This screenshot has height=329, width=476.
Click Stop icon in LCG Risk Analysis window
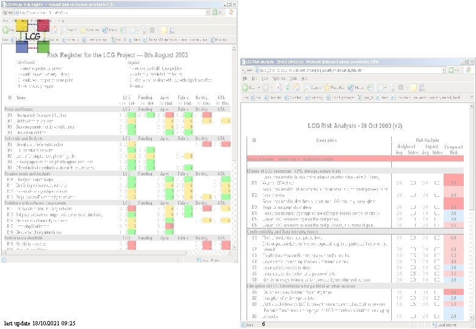pyautogui.click(x=278, y=88)
